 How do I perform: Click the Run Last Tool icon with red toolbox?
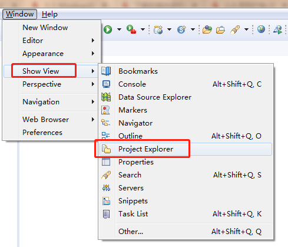tap(131, 29)
